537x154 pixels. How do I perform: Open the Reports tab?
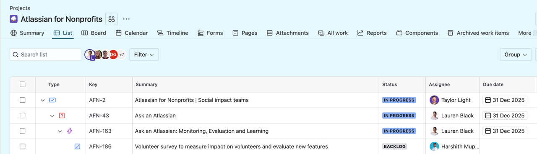[x=372, y=33]
